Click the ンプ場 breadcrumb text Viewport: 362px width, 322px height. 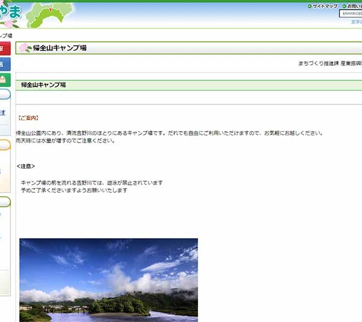coord(6,36)
